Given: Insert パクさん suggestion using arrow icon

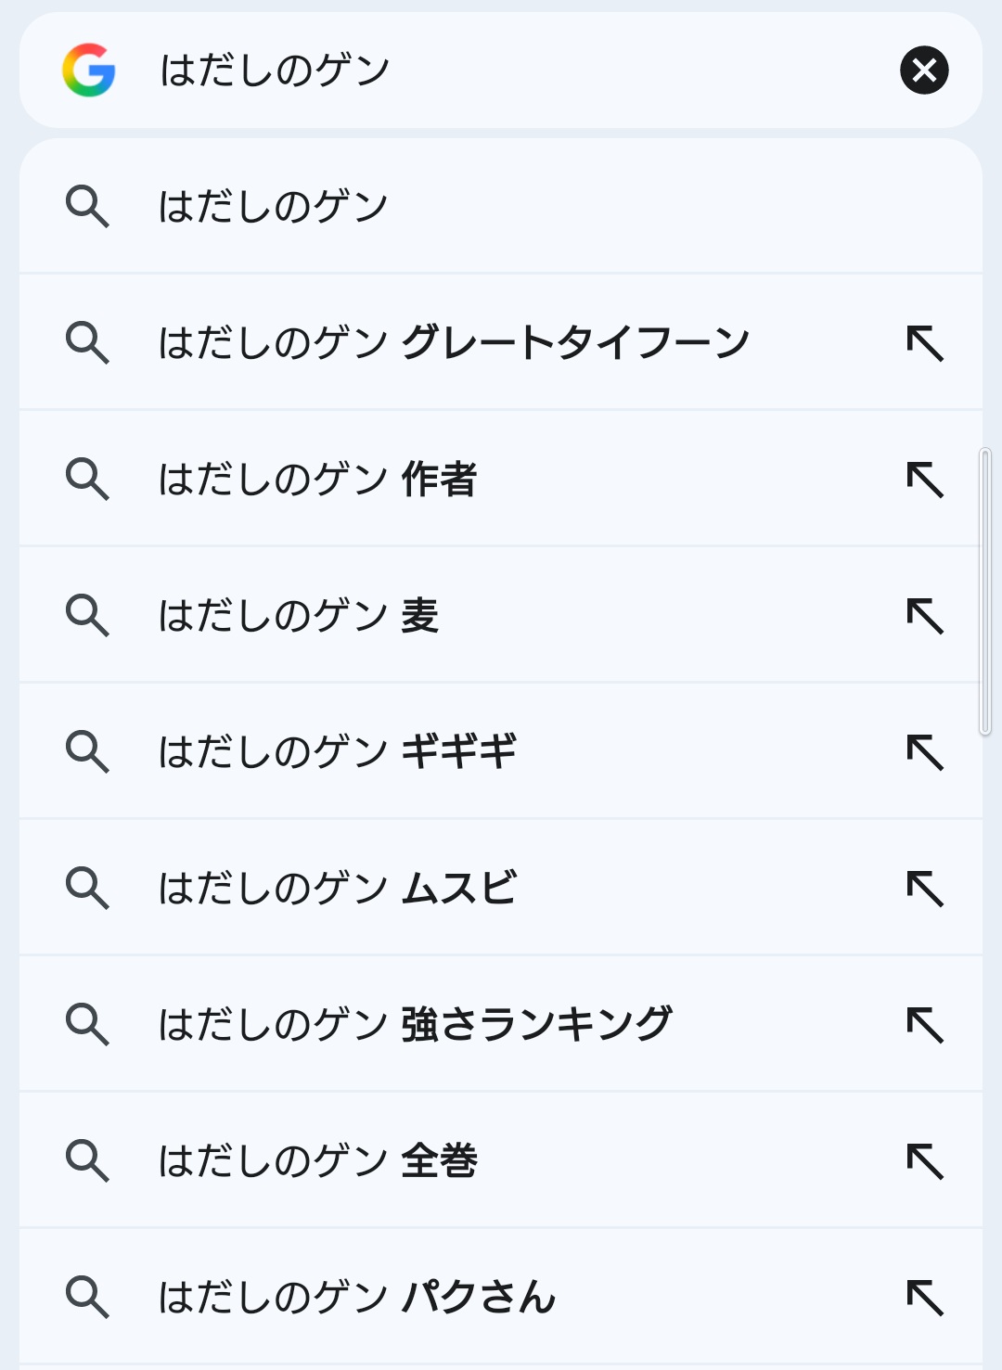Looking at the screenshot, I should point(925,1298).
